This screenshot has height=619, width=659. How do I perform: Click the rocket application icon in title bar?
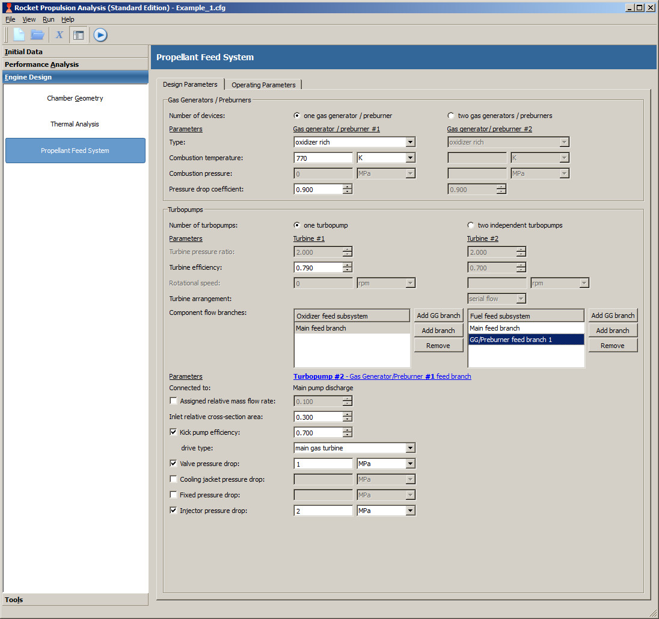click(x=8, y=8)
